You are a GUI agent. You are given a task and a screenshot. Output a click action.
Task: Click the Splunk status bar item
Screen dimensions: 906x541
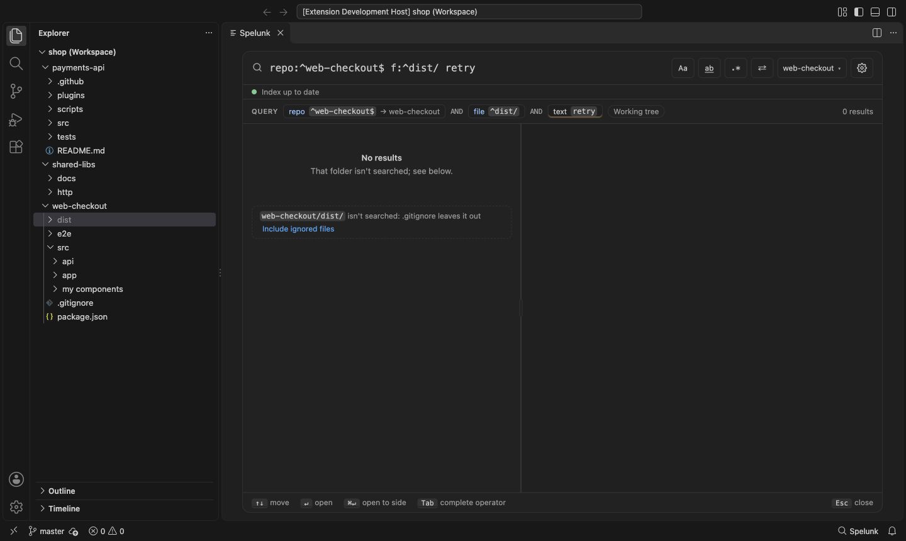[x=858, y=531]
